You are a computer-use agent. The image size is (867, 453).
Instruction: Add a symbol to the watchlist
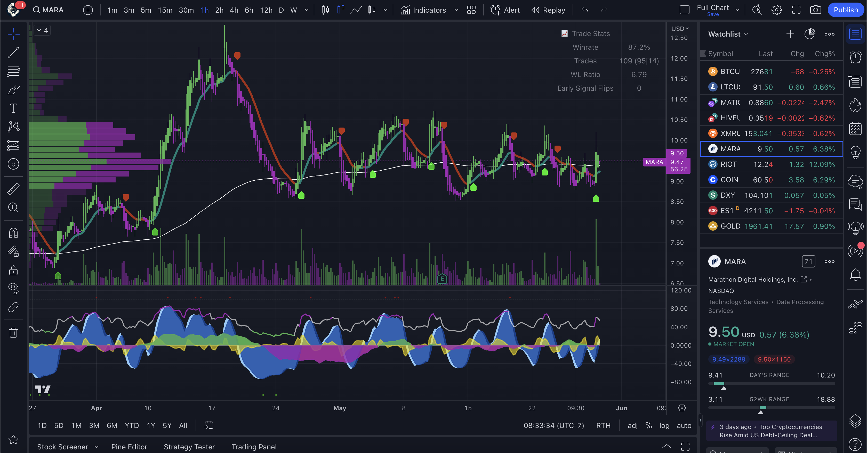(x=790, y=34)
